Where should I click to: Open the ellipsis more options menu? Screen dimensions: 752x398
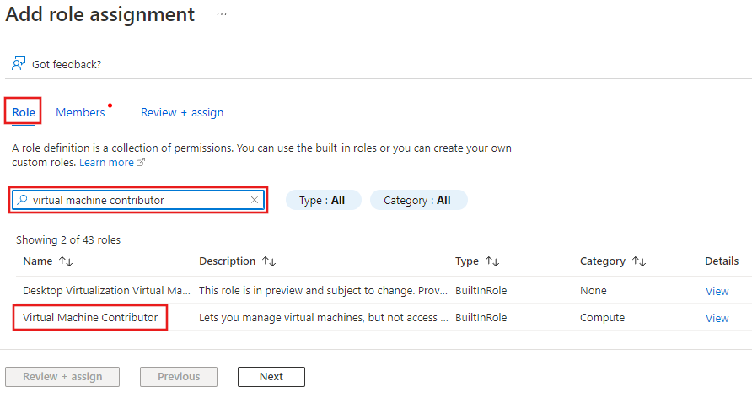pos(222,15)
